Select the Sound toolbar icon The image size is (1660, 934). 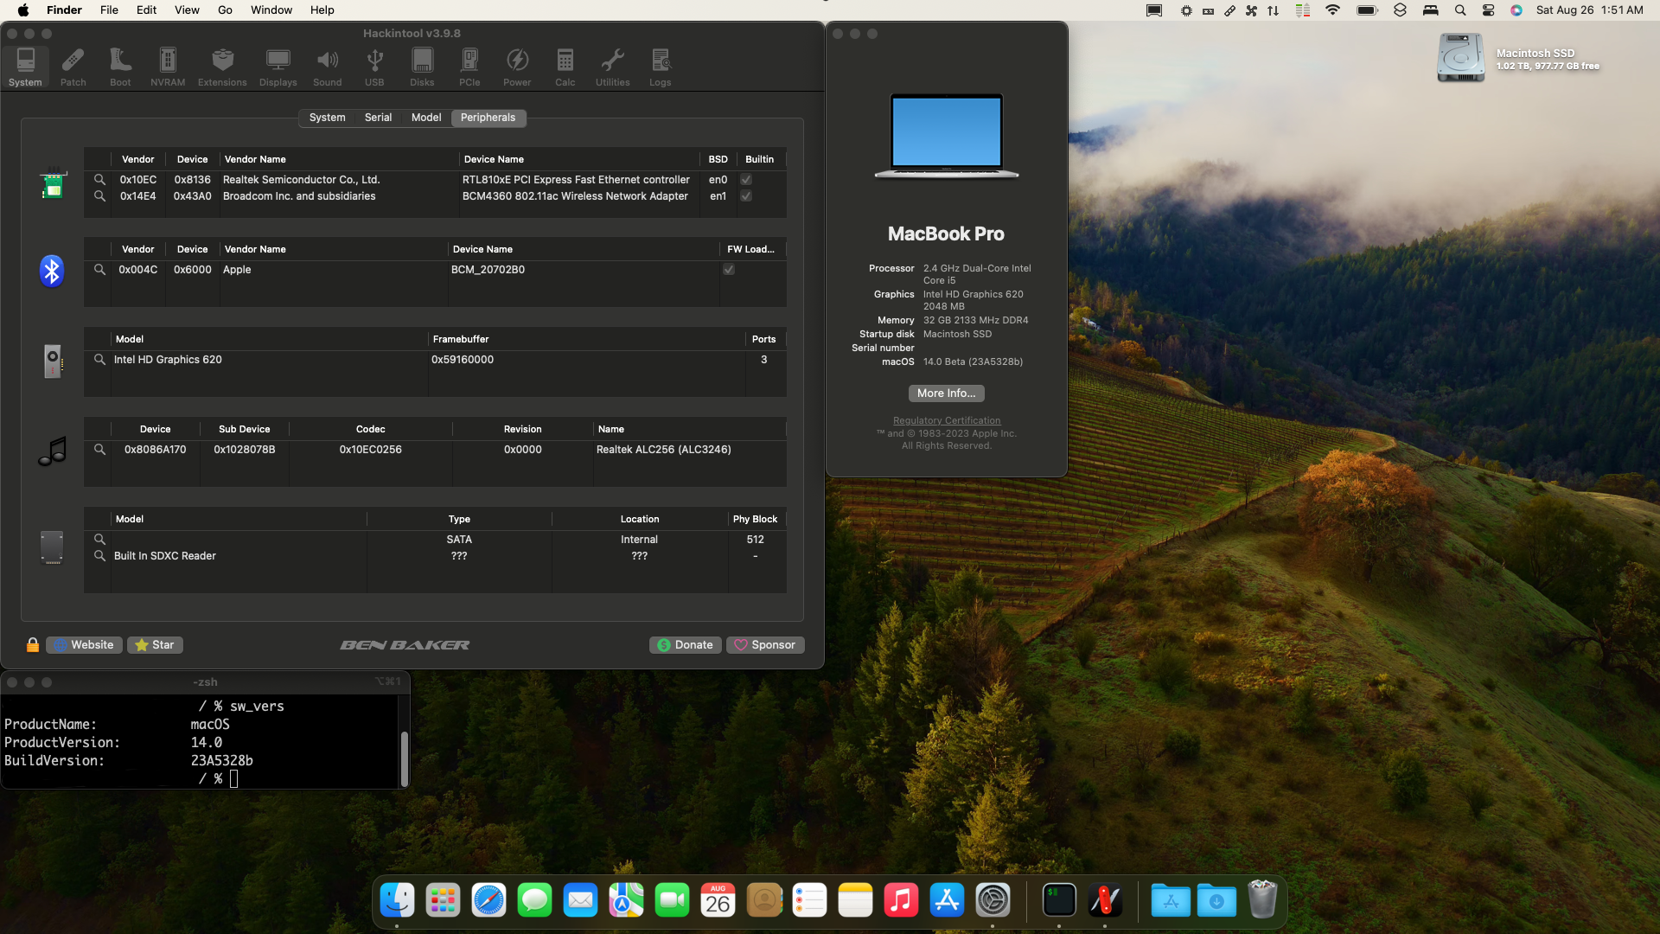(327, 67)
